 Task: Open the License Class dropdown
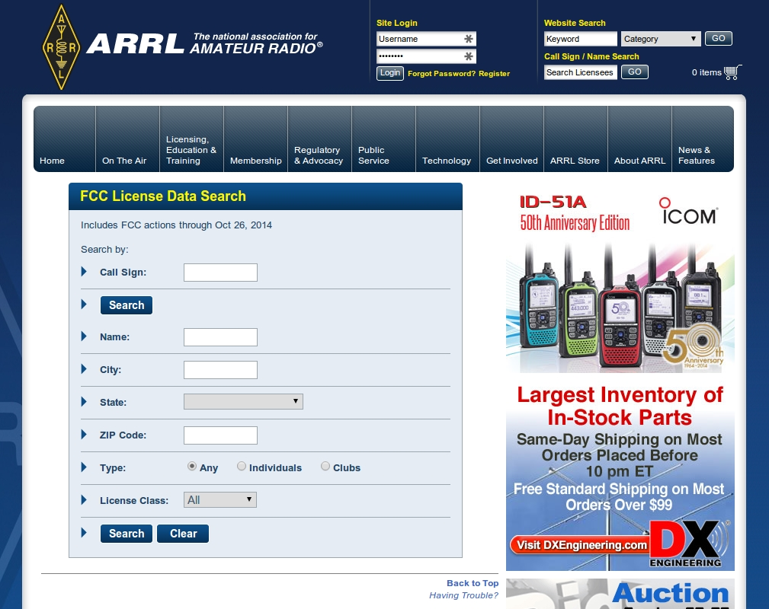point(220,499)
